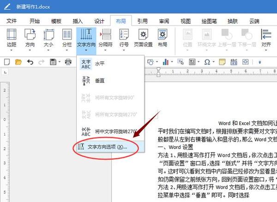Click the text box icon
The height and width of the screenshot is (202, 277).
point(192,62)
